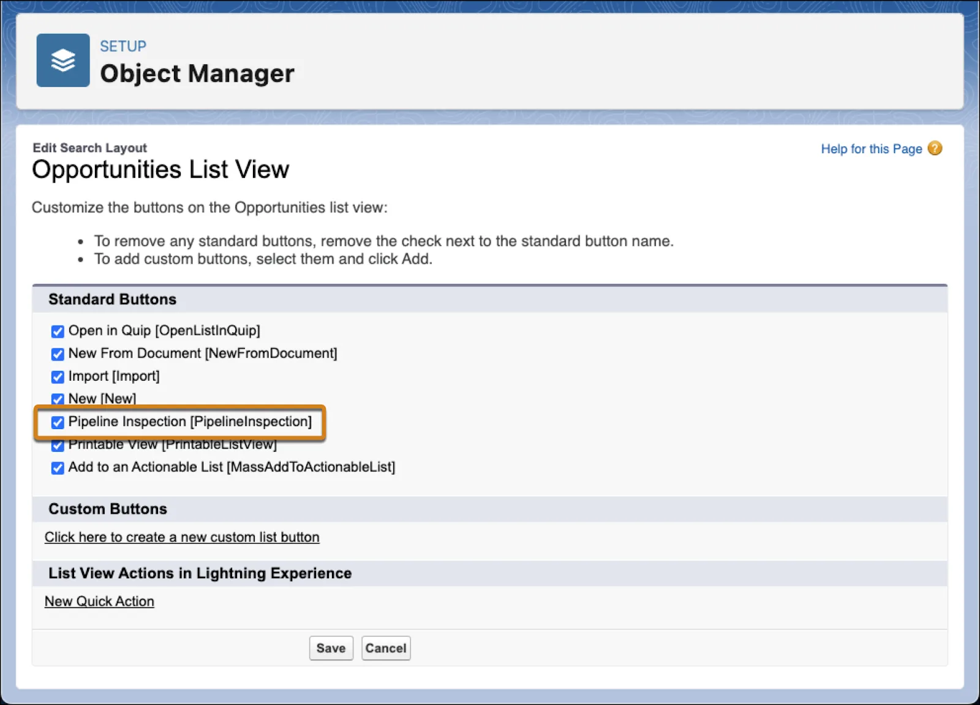Open the New Quick Action link
980x705 pixels.
coord(99,601)
